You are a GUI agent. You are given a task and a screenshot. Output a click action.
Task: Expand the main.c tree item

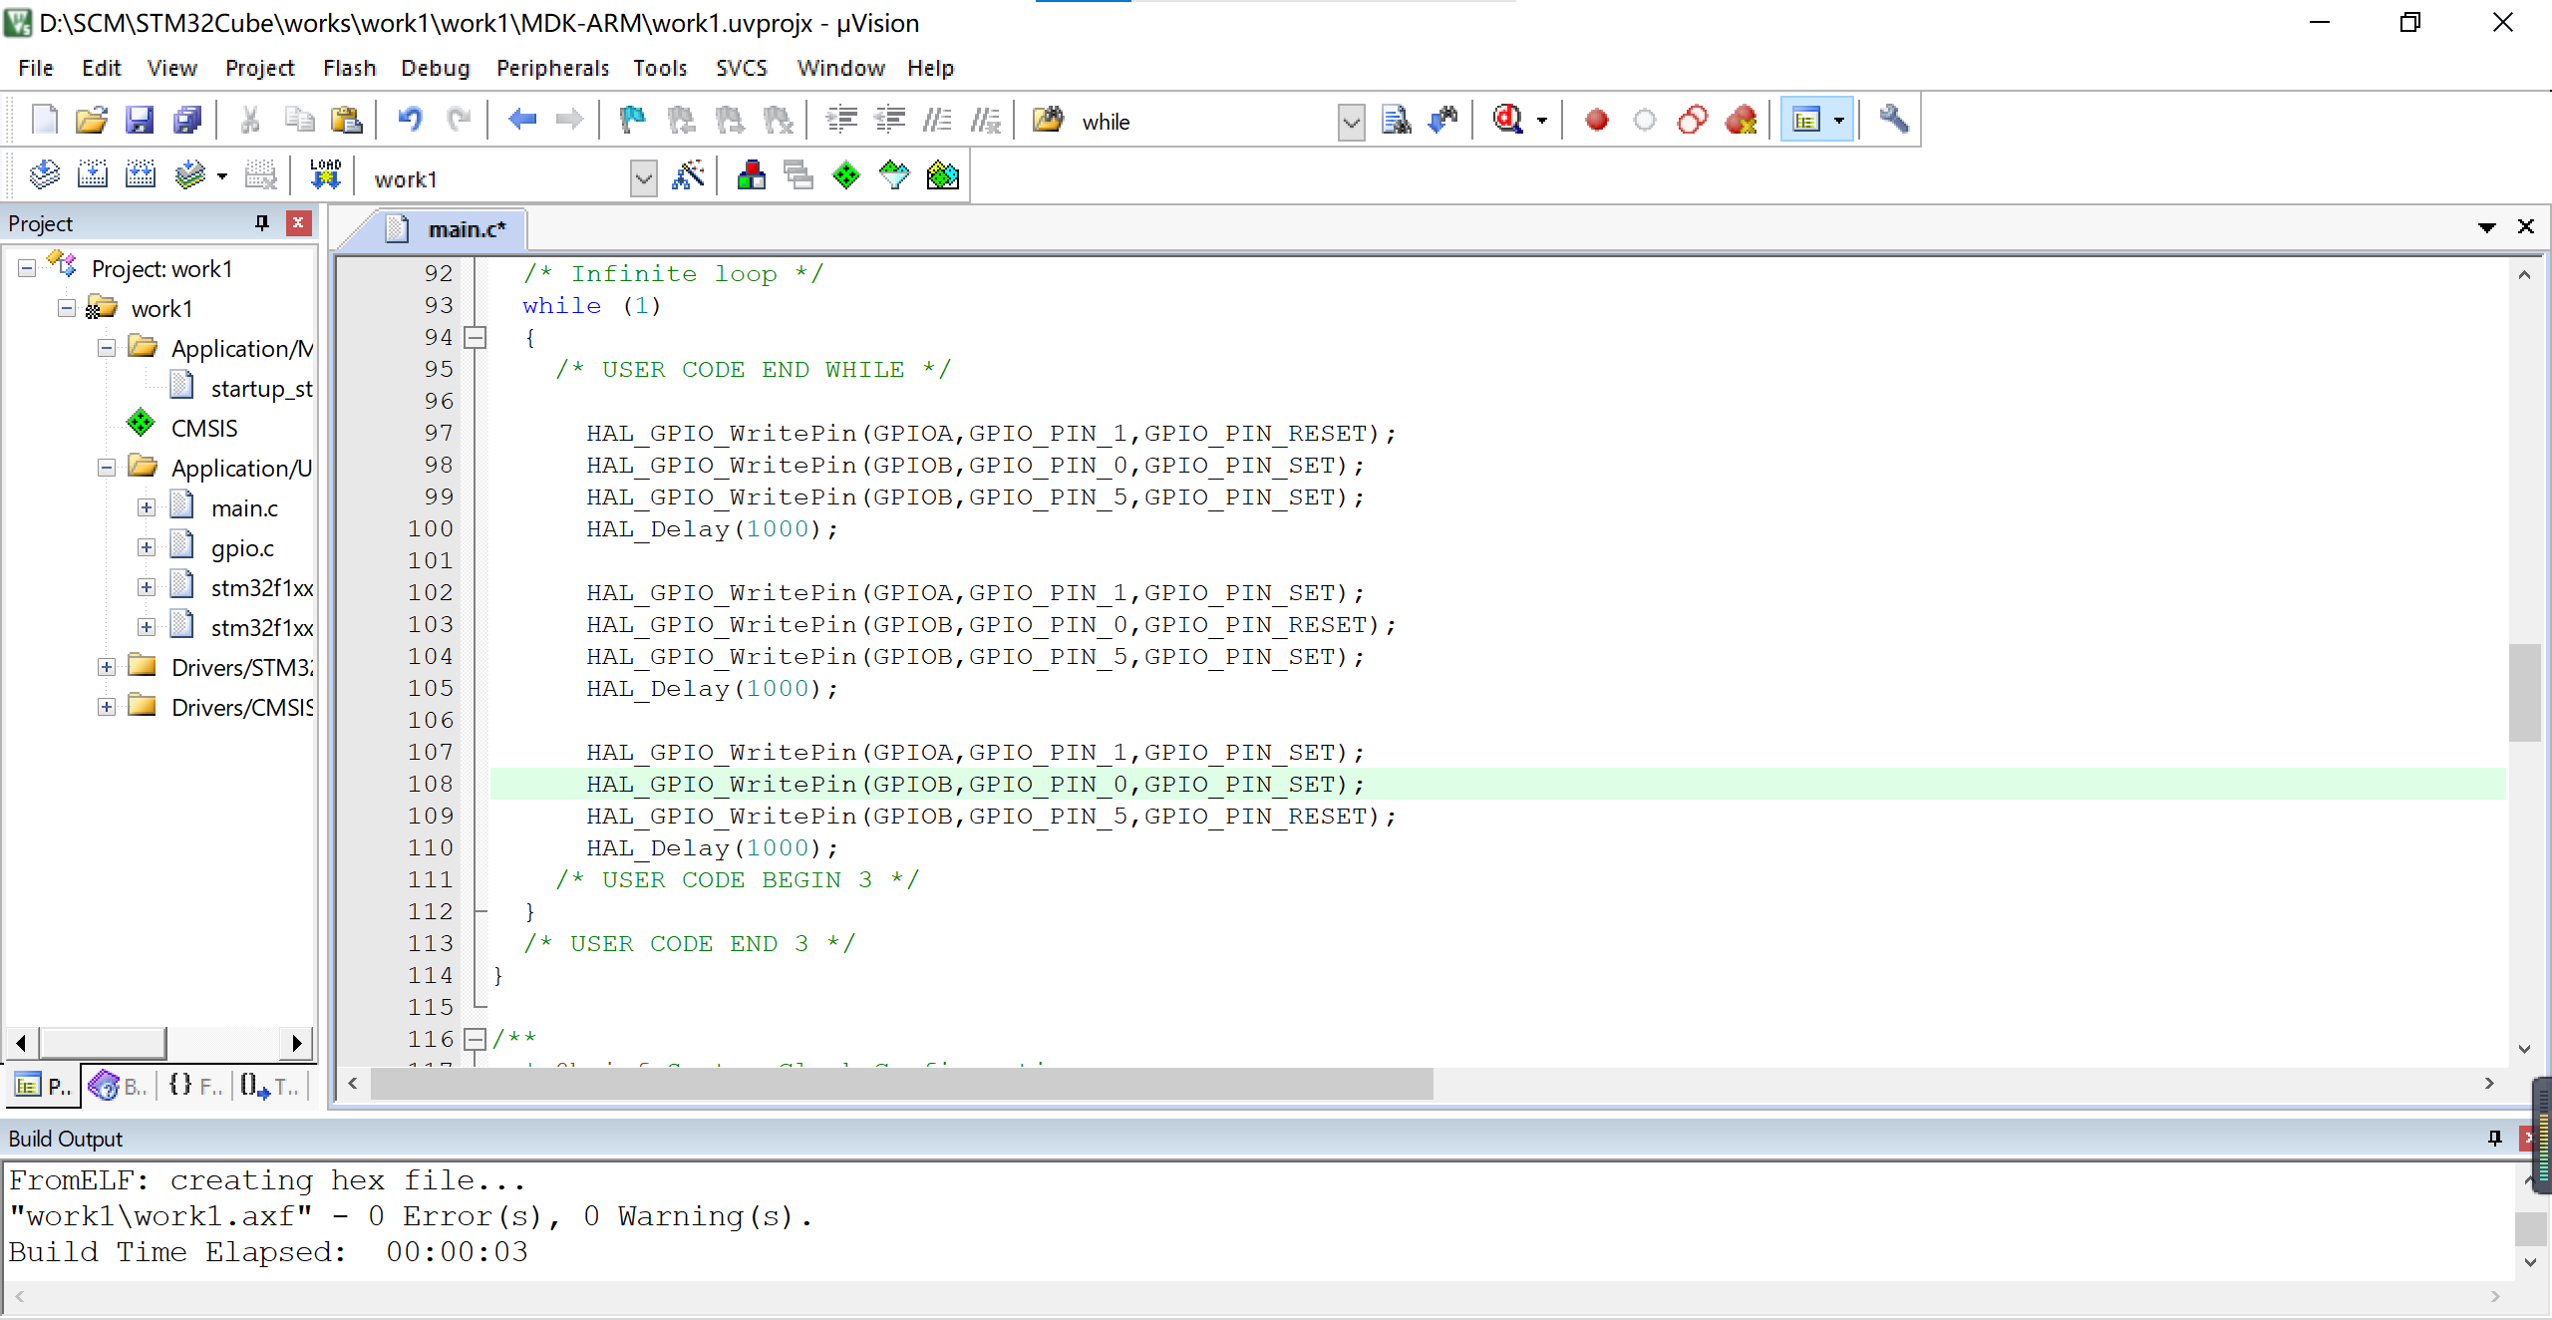(x=147, y=507)
